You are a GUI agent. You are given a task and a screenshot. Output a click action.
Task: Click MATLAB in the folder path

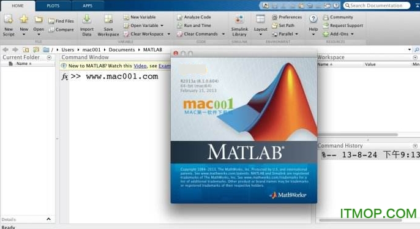[152, 50]
